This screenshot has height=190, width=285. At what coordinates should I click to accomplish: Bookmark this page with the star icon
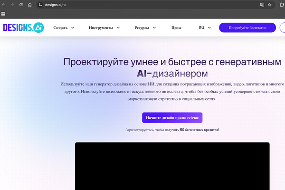[x=270, y=4]
